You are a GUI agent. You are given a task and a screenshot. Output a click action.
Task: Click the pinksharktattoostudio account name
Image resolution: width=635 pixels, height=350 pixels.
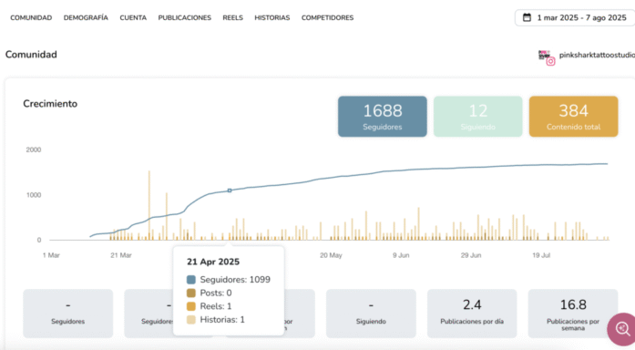pyautogui.click(x=597, y=55)
